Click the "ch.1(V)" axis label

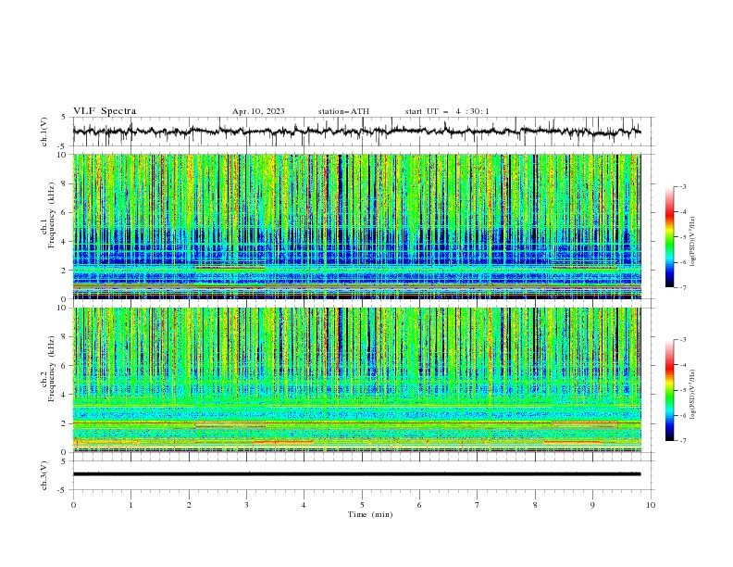pyautogui.click(x=43, y=132)
